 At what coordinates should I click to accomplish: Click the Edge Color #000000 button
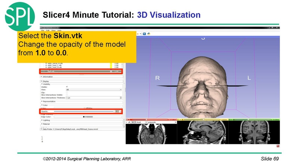coord(88,117)
